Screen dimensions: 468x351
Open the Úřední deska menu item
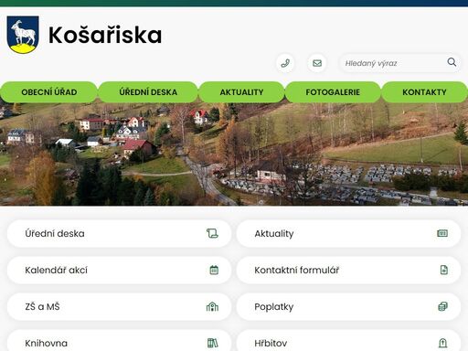pyautogui.click(x=148, y=92)
